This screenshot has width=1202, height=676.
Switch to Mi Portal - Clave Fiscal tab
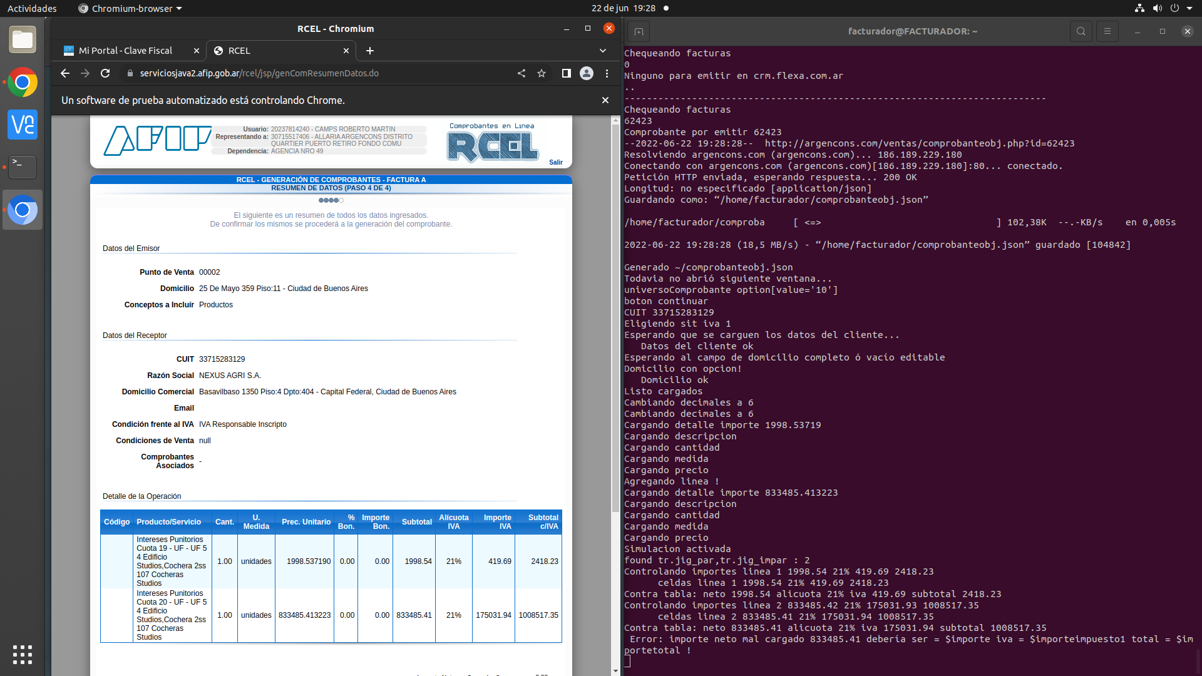click(x=125, y=51)
